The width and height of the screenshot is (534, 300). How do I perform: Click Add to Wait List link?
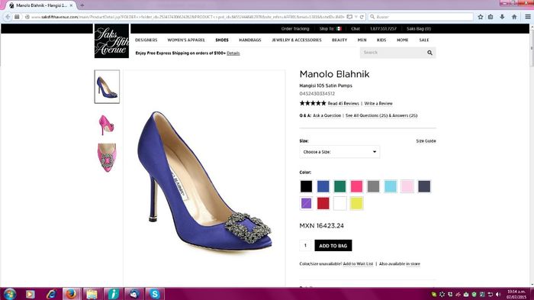coord(358,264)
